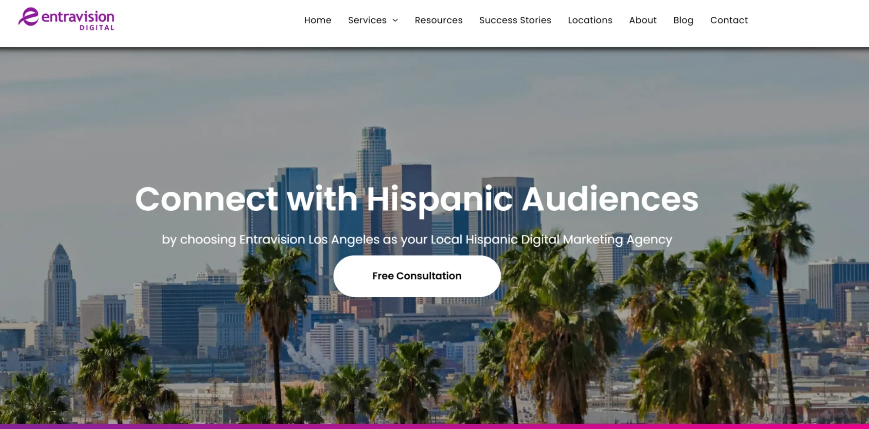Image resolution: width=869 pixels, height=429 pixels.
Task: Click the Entravision Digital logo
Action: click(x=67, y=19)
